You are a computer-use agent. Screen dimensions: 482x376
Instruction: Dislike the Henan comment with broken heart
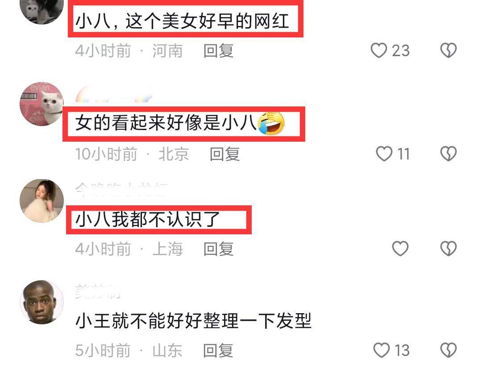click(x=449, y=50)
